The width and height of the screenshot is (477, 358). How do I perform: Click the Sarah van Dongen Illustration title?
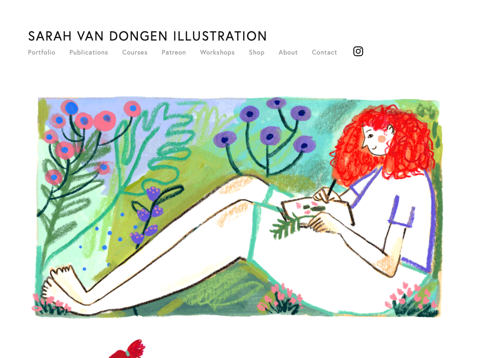coord(148,36)
